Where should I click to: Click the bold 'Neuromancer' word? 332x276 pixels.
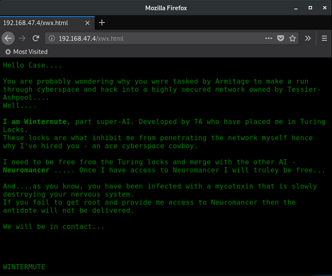click(x=26, y=170)
